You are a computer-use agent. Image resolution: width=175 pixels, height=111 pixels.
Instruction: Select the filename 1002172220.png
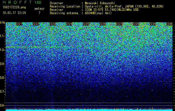click(14, 7)
